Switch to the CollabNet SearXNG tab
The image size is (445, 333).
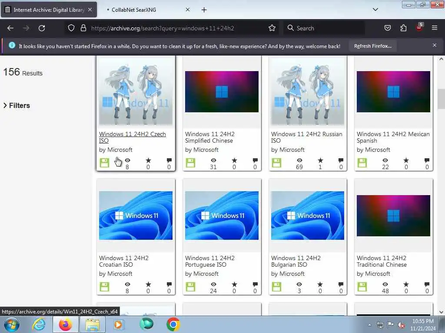[148, 10]
